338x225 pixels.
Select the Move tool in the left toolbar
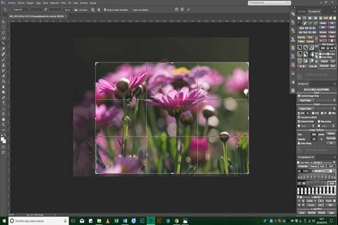pos(3,22)
